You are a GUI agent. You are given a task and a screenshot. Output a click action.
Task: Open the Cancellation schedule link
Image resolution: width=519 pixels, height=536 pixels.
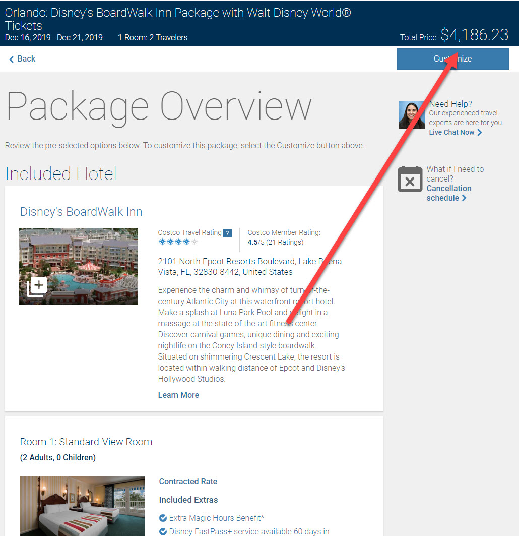click(448, 193)
